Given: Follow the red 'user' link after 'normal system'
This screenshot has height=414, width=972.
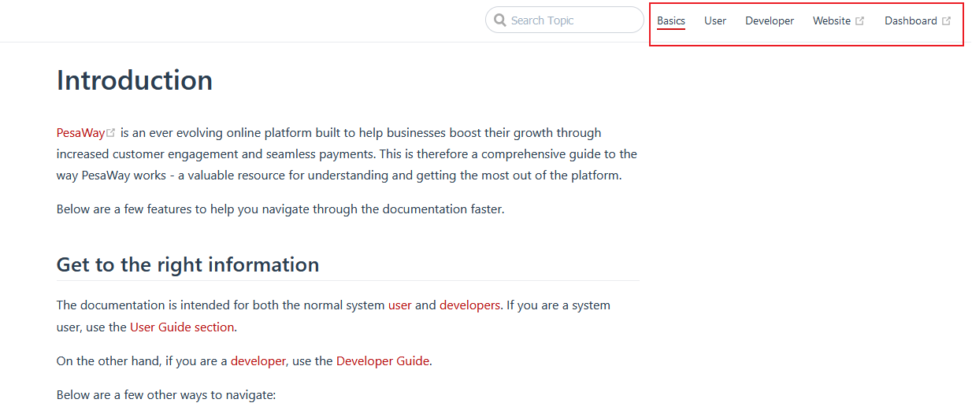Looking at the screenshot, I should [x=399, y=305].
